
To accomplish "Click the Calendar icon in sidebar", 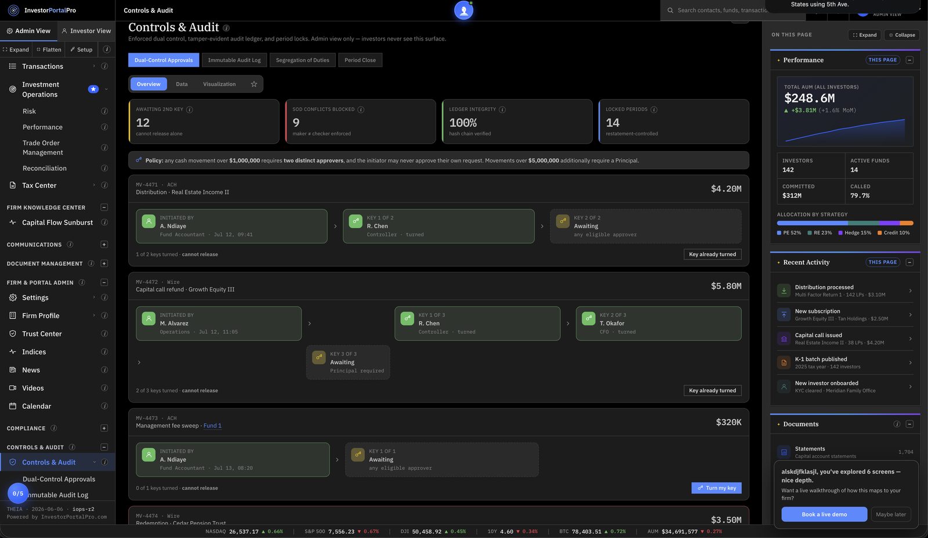I will [x=13, y=407].
